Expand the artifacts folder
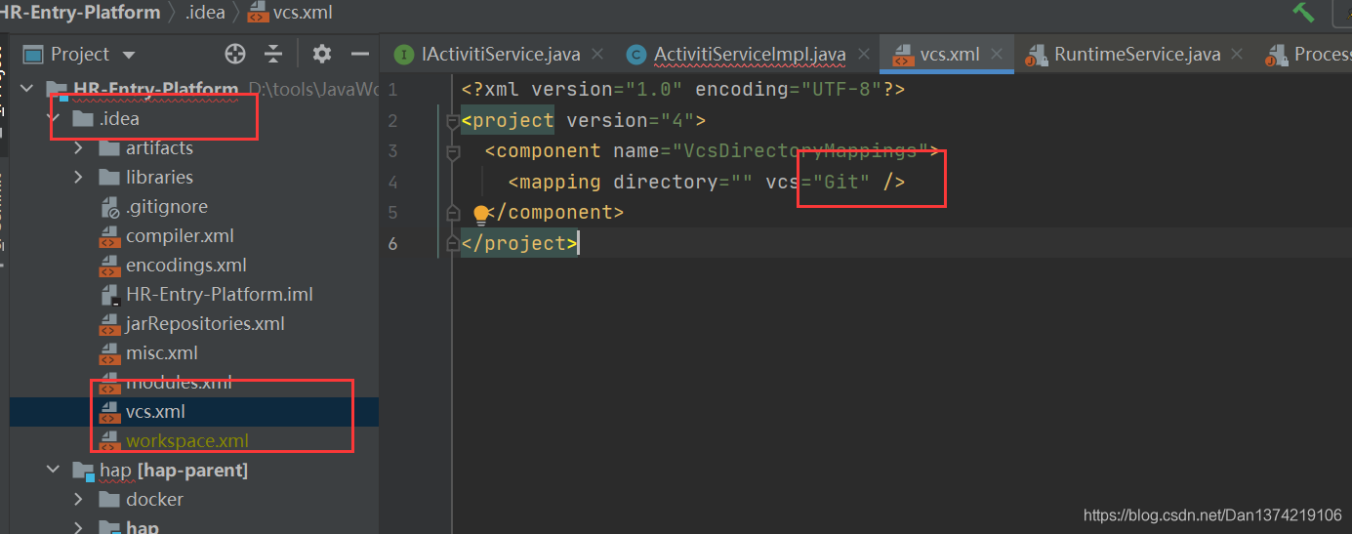This screenshot has height=534, width=1352. [x=79, y=148]
